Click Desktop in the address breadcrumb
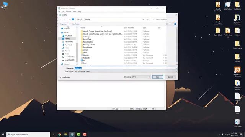 point(87,19)
